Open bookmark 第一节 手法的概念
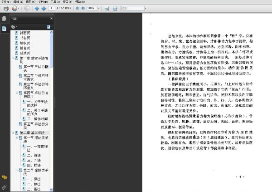The image size is (272, 192). (x=36, y=69)
